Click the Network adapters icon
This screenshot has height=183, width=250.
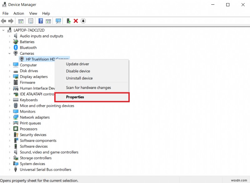point(16,117)
